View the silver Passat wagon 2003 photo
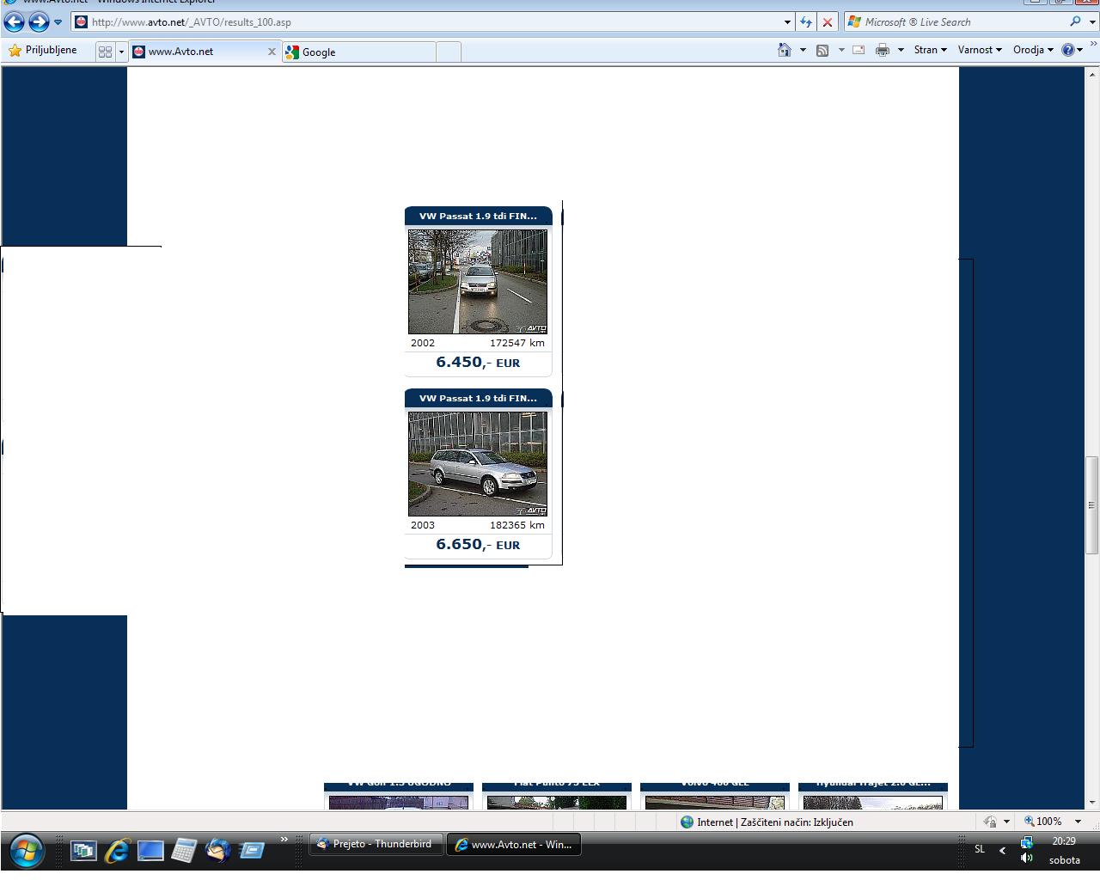This screenshot has height=880, width=1100. [x=478, y=464]
